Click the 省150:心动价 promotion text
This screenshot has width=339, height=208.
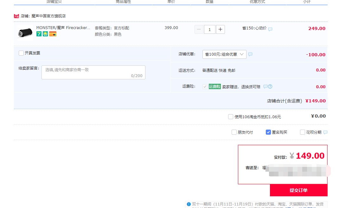tap(254, 28)
